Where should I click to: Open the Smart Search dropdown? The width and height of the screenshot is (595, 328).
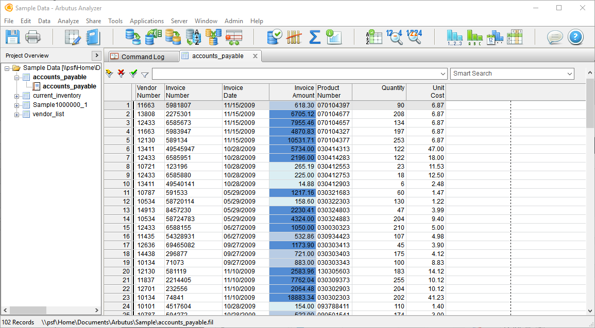tap(569, 74)
